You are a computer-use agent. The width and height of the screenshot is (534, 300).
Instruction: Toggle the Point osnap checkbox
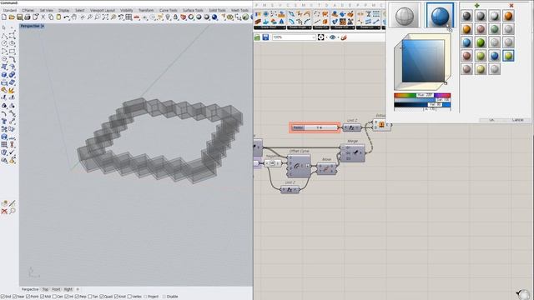pyautogui.click(x=28, y=297)
